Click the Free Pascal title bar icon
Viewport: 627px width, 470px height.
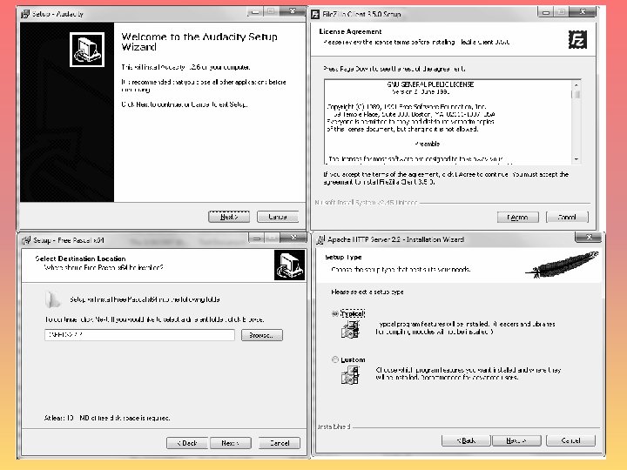pyautogui.click(x=26, y=240)
